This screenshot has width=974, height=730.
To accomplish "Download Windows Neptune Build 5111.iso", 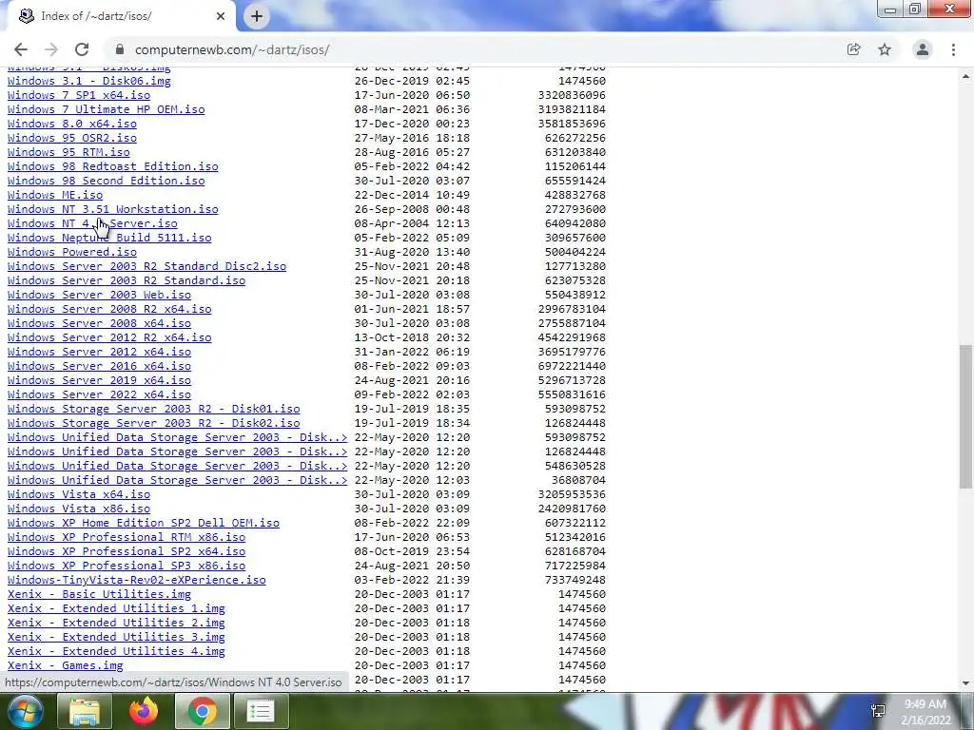I will [x=109, y=238].
